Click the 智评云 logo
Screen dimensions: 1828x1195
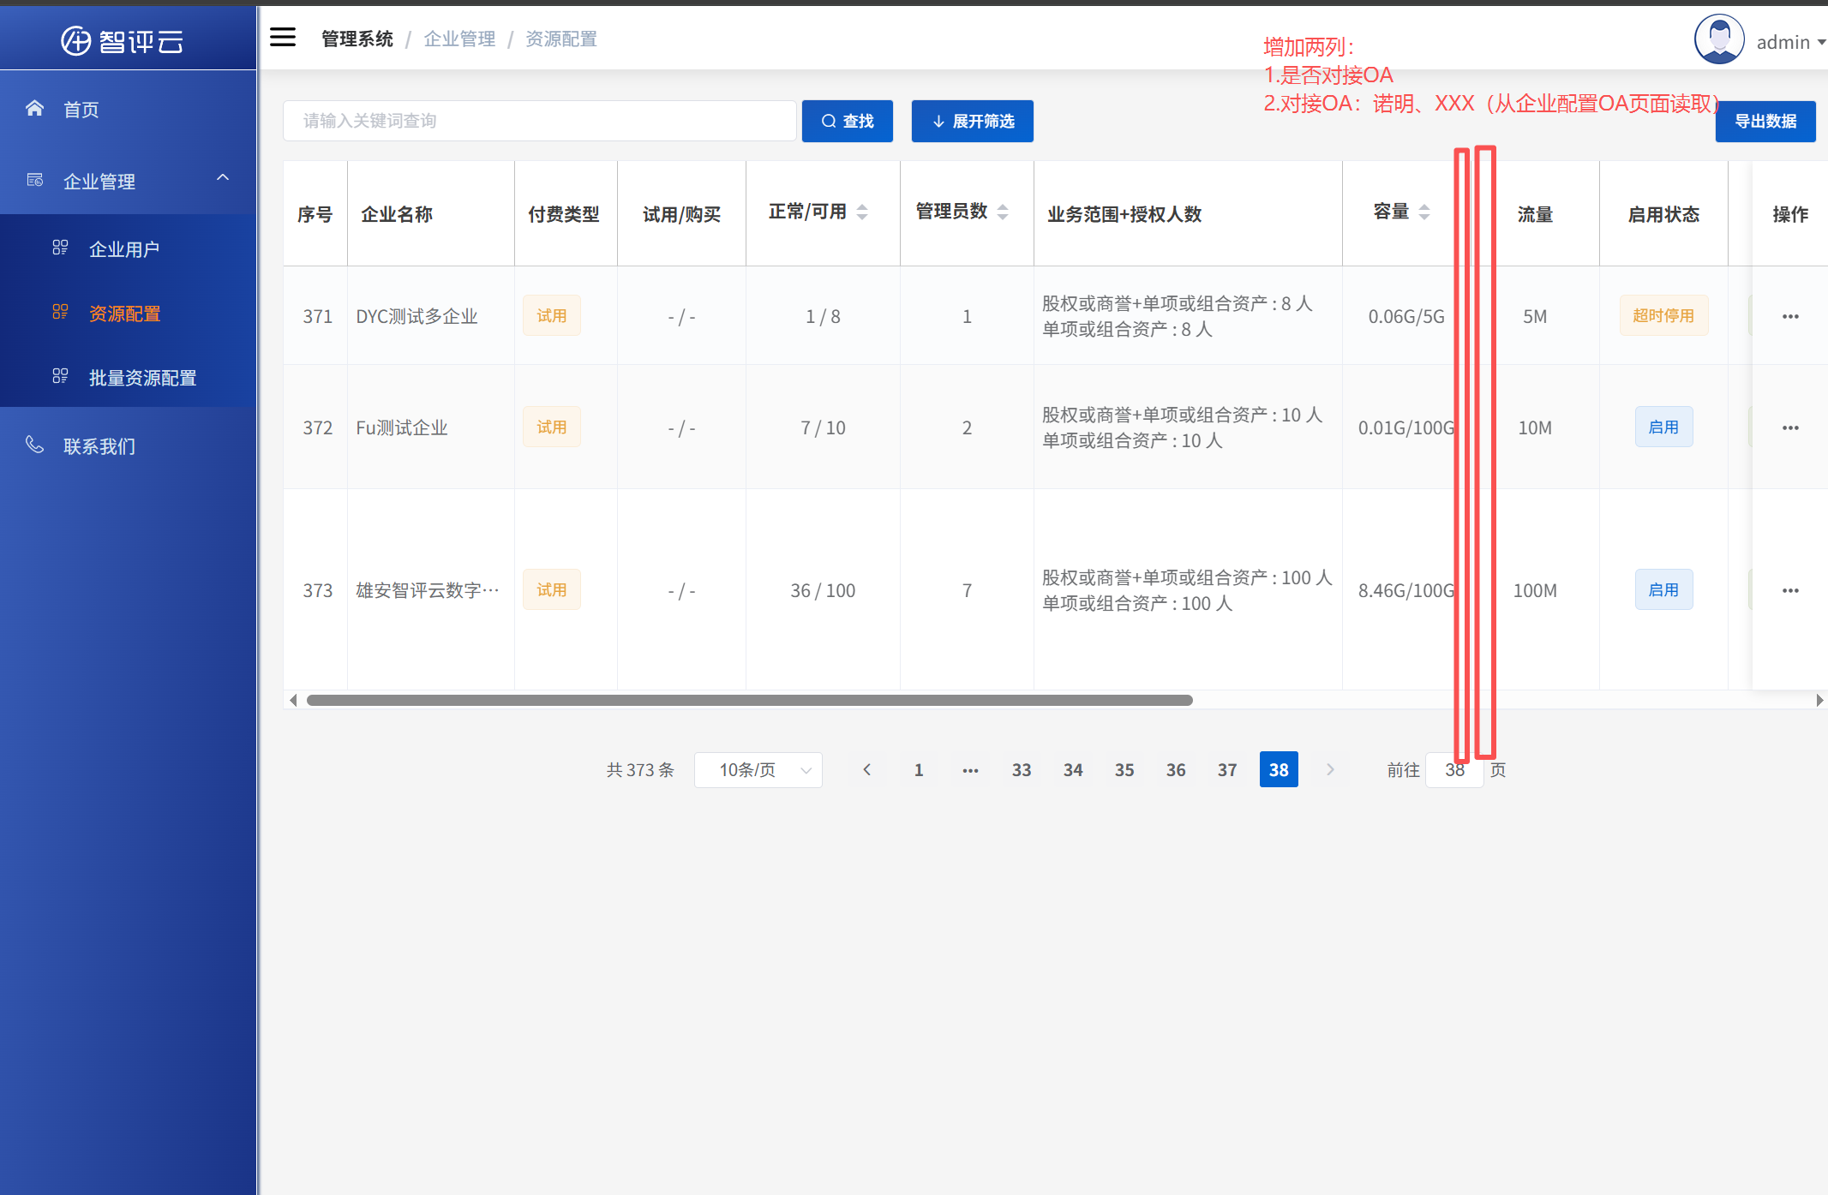[x=123, y=40]
